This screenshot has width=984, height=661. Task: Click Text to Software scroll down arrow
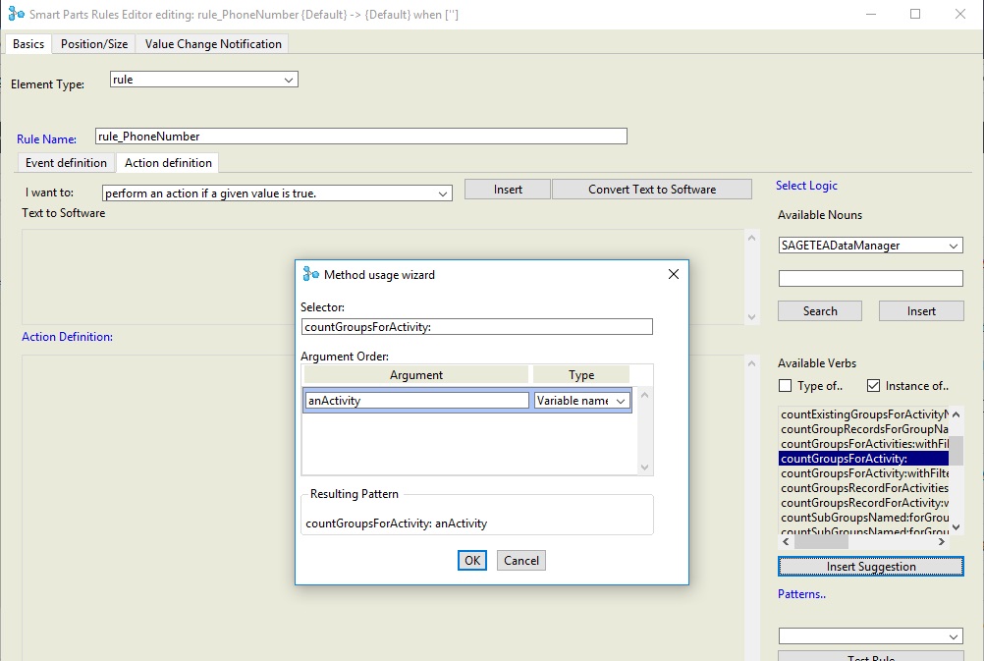pos(751,317)
